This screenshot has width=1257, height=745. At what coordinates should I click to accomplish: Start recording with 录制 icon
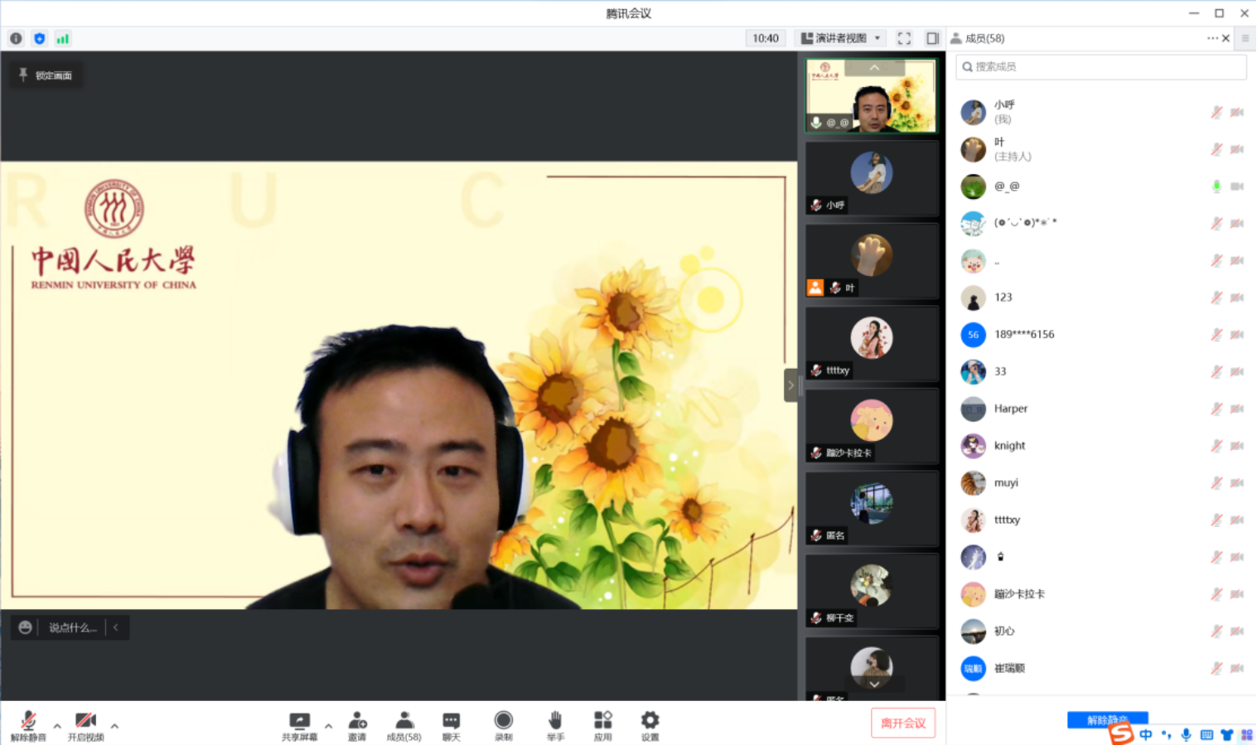tap(503, 724)
